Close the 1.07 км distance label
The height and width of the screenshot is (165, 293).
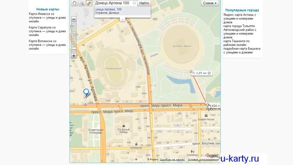(209, 73)
